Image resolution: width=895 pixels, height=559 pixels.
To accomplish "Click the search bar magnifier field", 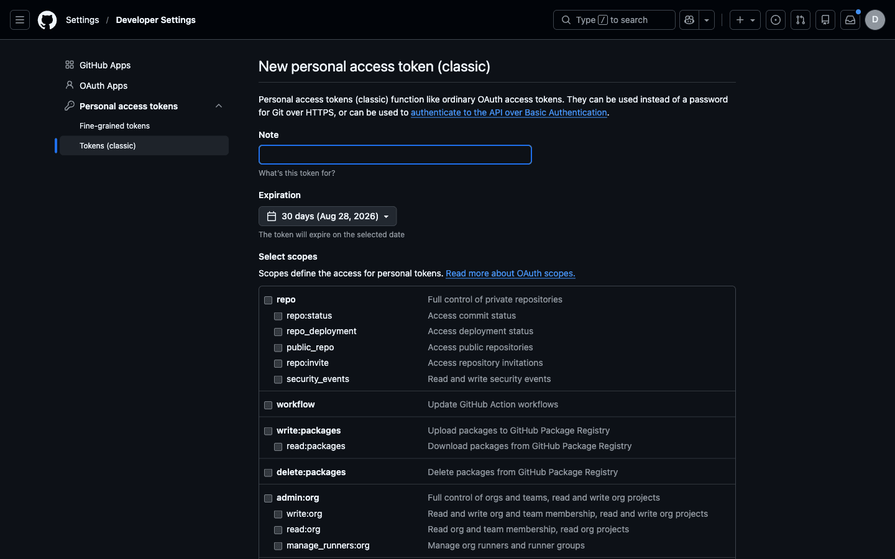I will coord(614,20).
